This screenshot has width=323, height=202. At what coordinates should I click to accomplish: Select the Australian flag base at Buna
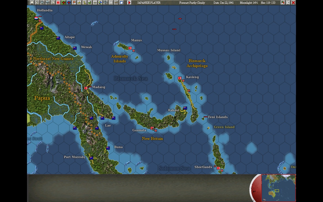tap(108, 148)
